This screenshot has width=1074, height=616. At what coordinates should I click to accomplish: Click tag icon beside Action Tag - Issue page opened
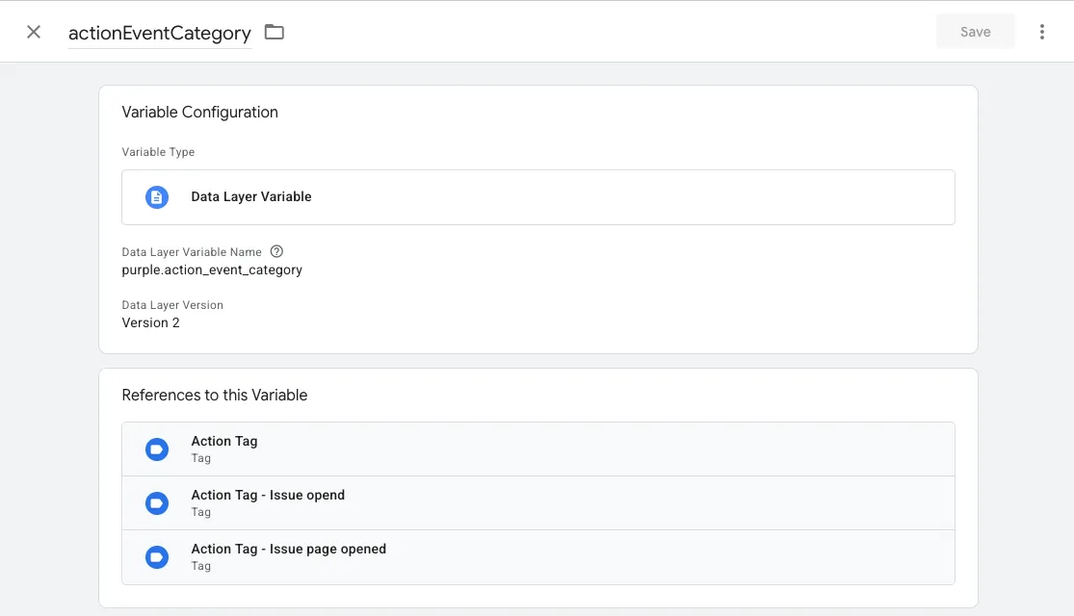157,557
